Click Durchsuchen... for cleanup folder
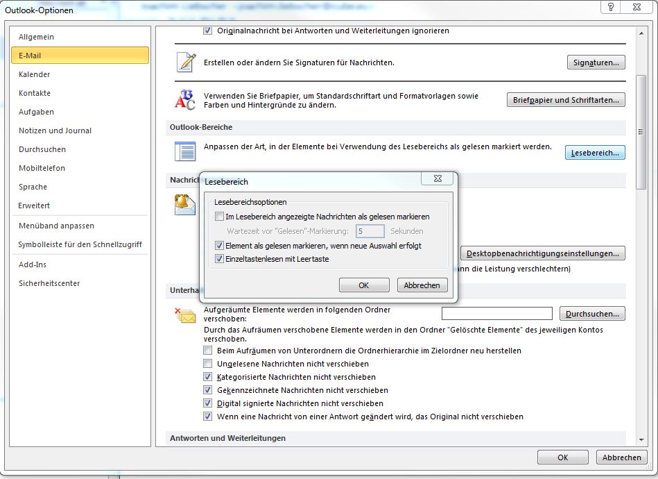658x479 pixels. [592, 314]
